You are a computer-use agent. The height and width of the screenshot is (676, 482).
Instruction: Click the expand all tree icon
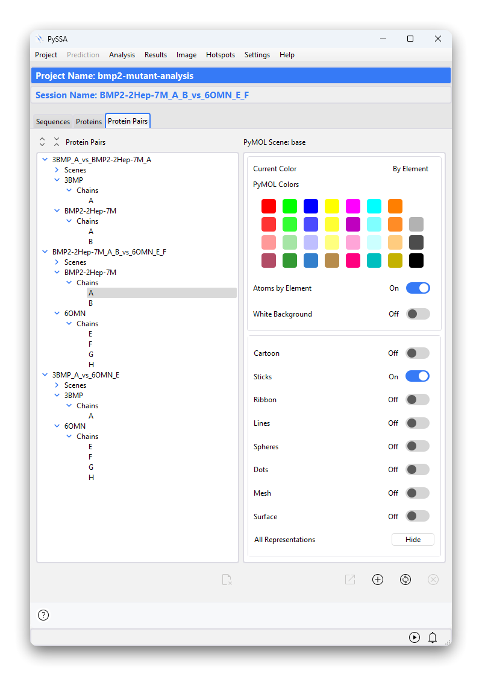pyautogui.click(x=42, y=142)
